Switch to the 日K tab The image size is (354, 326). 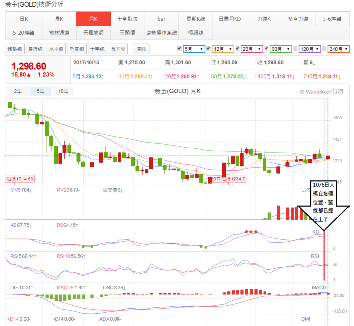(x=24, y=19)
